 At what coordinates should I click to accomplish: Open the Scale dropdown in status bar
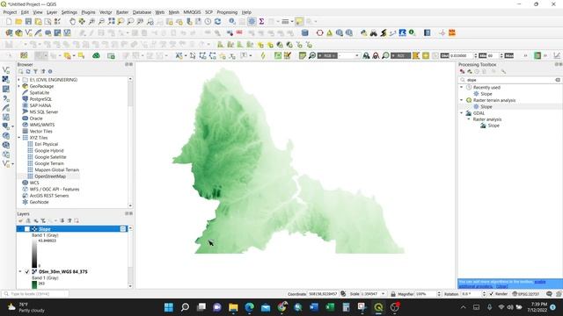(x=384, y=294)
